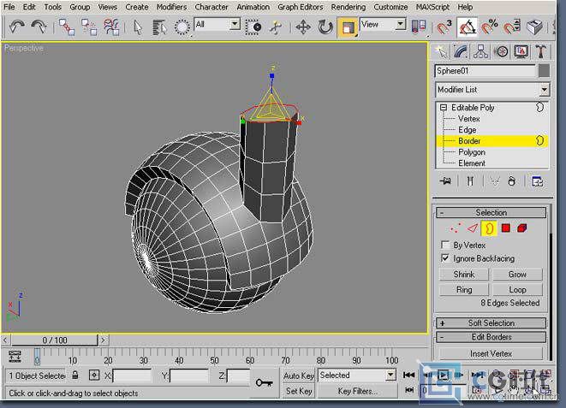Click the Bind to Space Warp icon
566x408 pixels.
(x=111, y=27)
